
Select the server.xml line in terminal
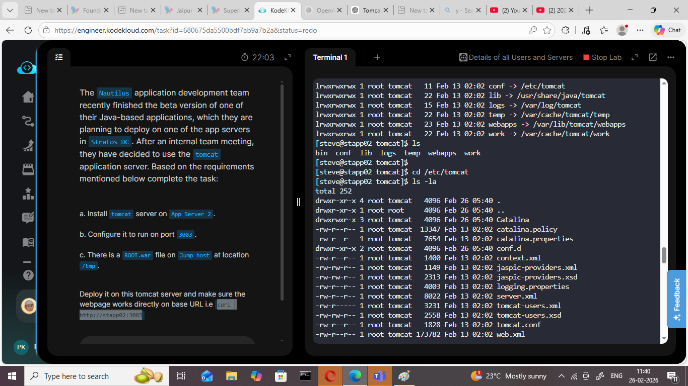(426, 296)
